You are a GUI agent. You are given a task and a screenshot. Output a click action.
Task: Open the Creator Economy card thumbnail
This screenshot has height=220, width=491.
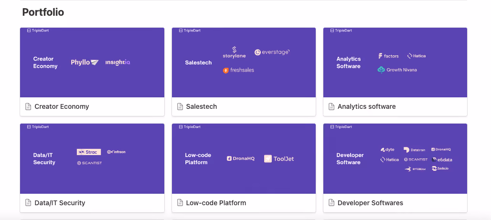click(x=92, y=62)
